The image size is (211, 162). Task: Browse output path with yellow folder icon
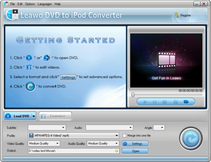point(116,151)
